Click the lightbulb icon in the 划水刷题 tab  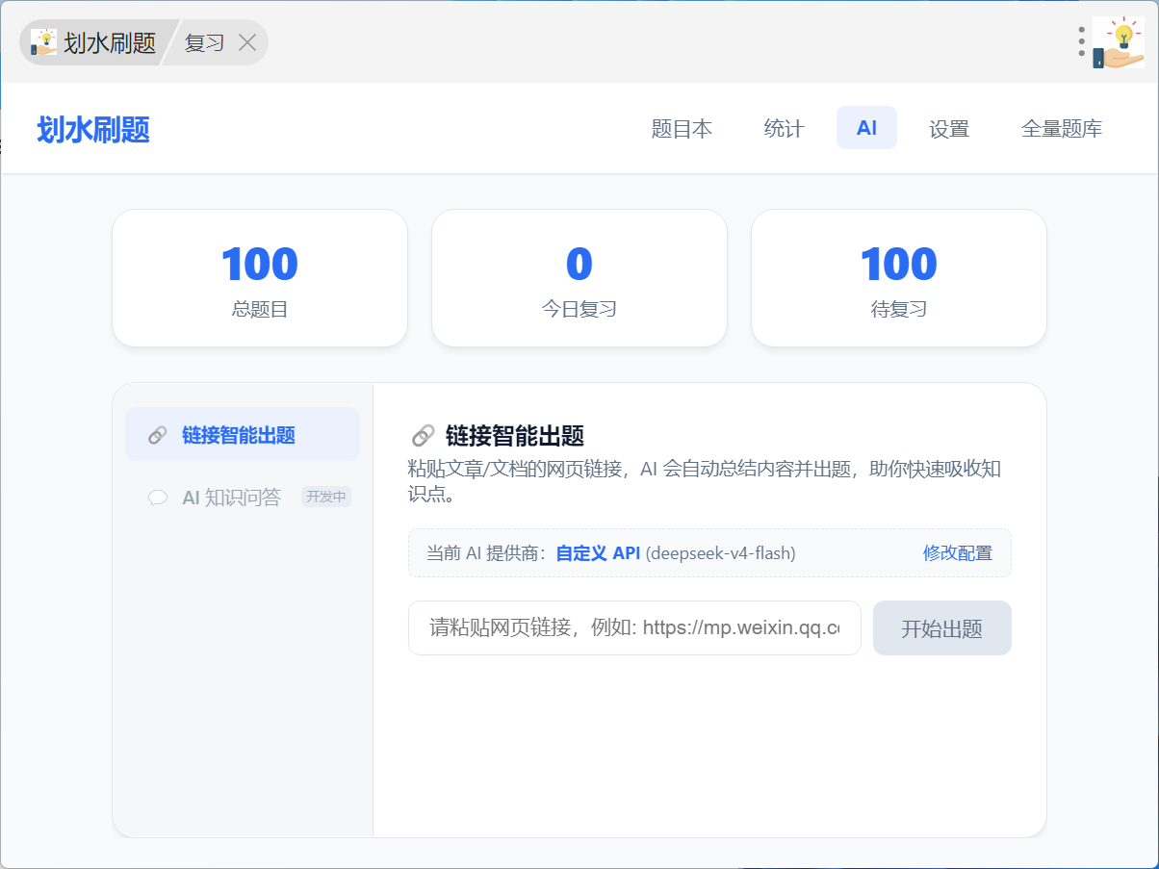click(43, 42)
